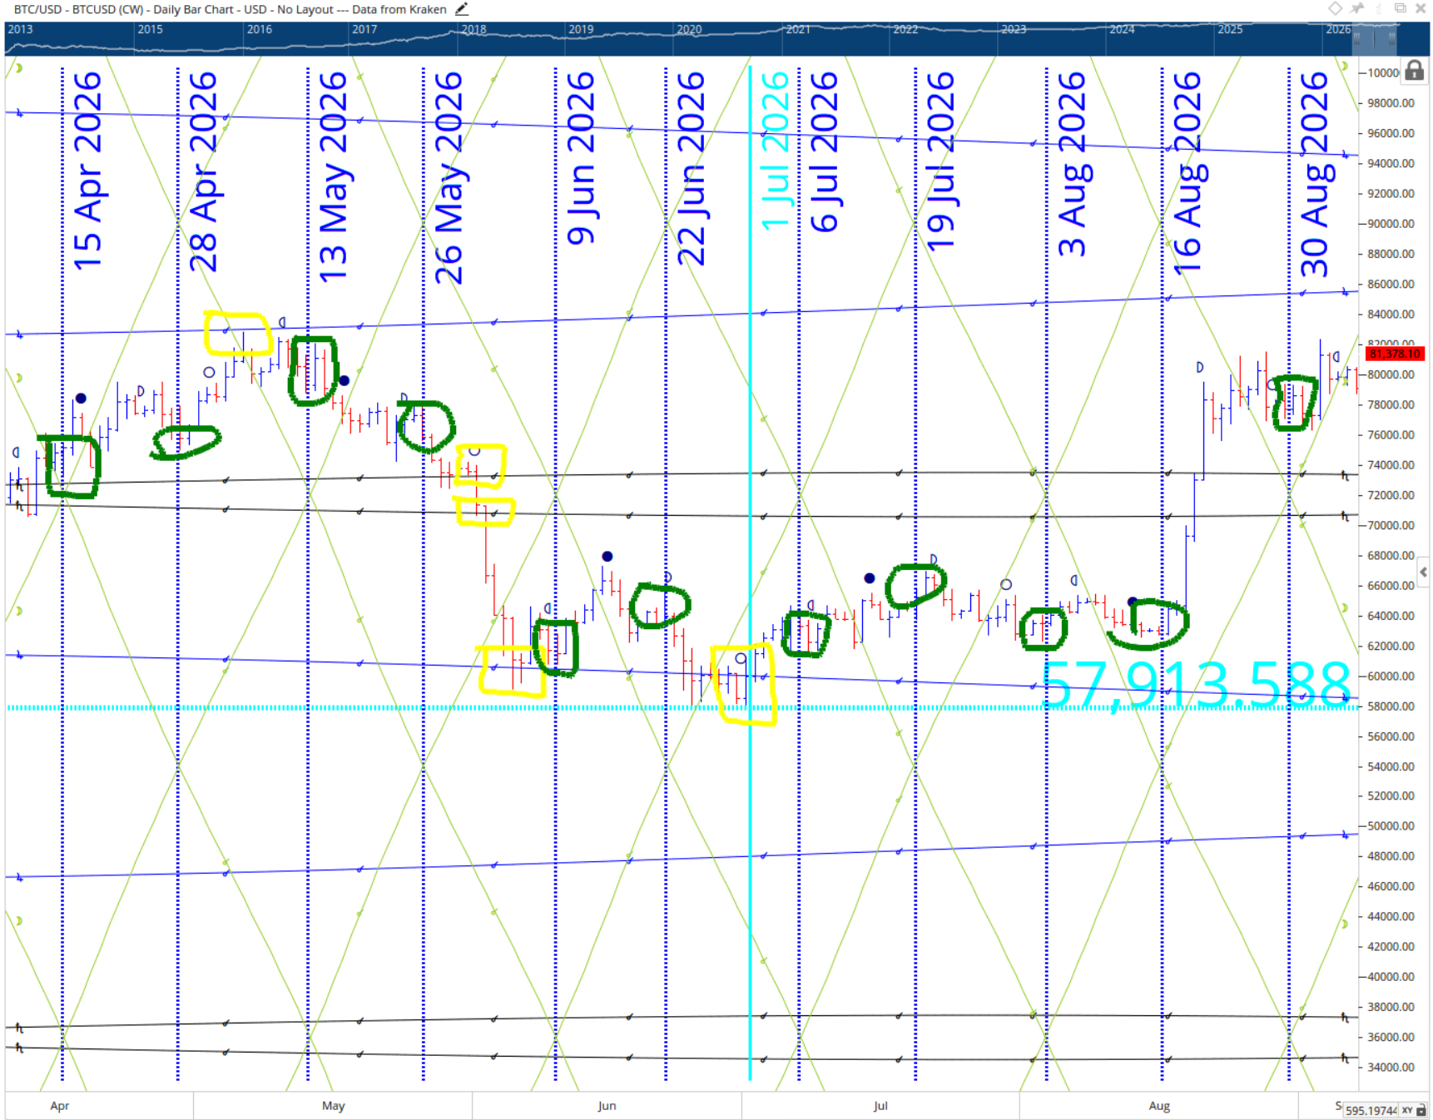Image resolution: width=1433 pixels, height=1120 pixels.
Task: Select the 15 Apr 2026 date label
Action: [88, 171]
